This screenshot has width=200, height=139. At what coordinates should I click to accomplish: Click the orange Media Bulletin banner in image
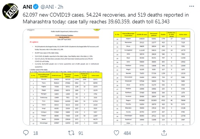pyautogui.click(x=64, y=37)
